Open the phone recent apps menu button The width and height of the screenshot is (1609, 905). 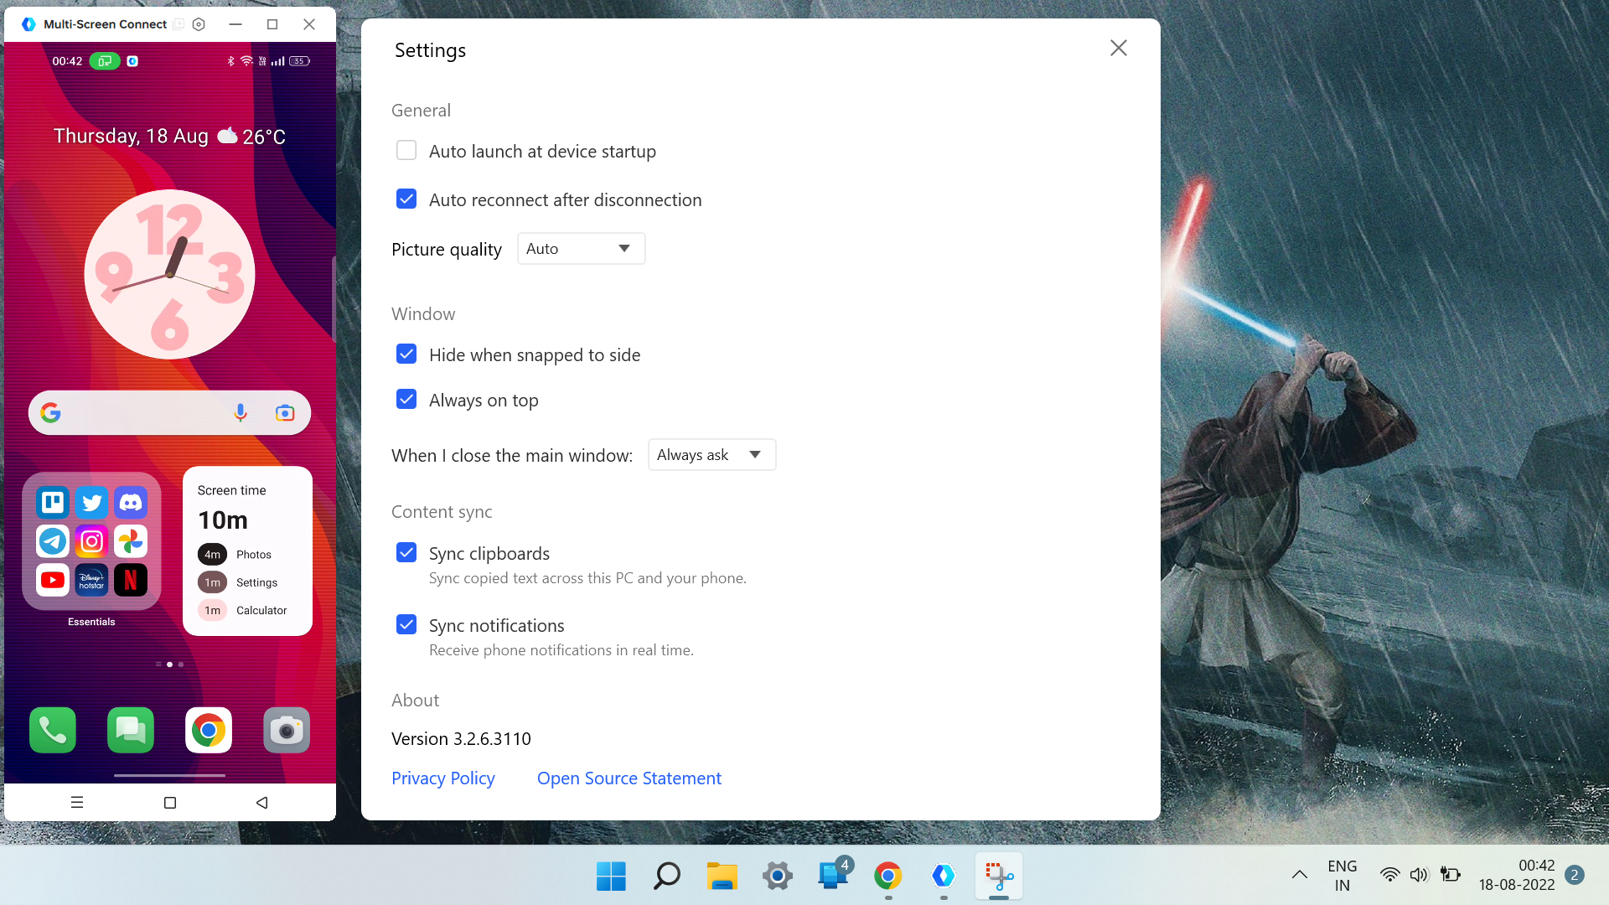pos(77,803)
